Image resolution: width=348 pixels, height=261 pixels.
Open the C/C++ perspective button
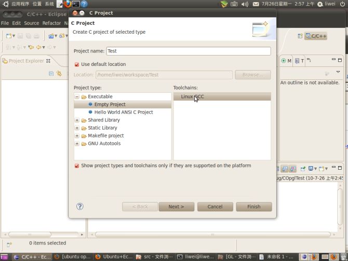[316, 36]
